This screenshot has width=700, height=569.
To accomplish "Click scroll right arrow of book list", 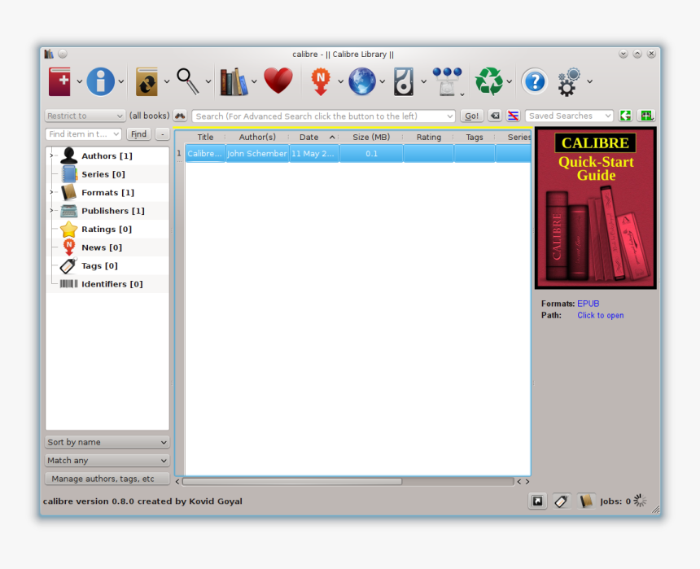I will click(x=527, y=481).
